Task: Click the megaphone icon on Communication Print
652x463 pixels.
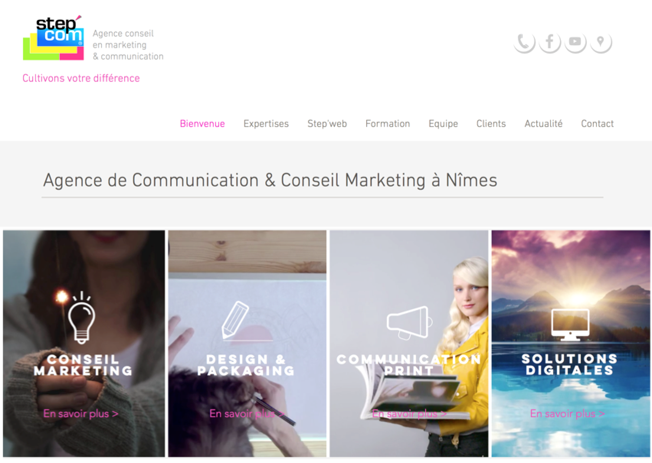Action: [x=410, y=322]
